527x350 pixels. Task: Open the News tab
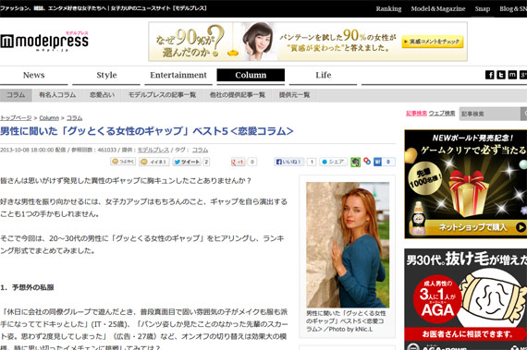coord(33,75)
